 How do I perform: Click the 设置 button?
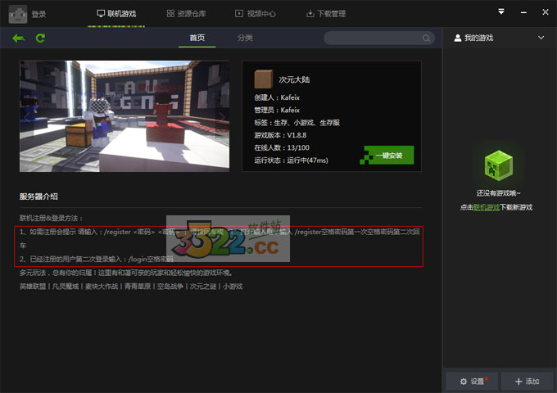click(472, 382)
